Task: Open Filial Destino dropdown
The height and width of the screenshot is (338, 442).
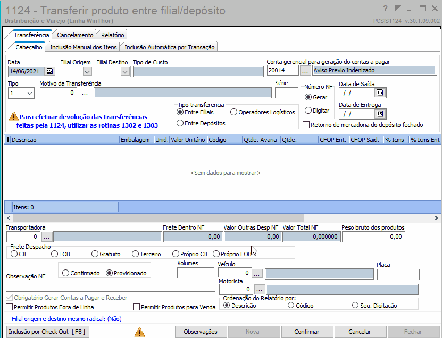Action: click(x=125, y=72)
